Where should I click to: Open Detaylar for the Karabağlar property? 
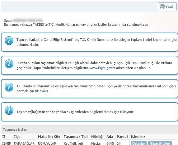click(138, 143)
